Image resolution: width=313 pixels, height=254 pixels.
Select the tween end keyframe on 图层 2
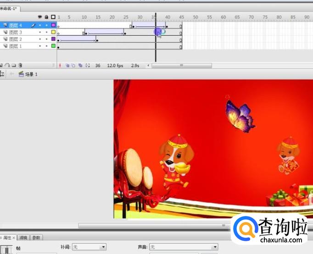pyautogui.click(x=97, y=41)
